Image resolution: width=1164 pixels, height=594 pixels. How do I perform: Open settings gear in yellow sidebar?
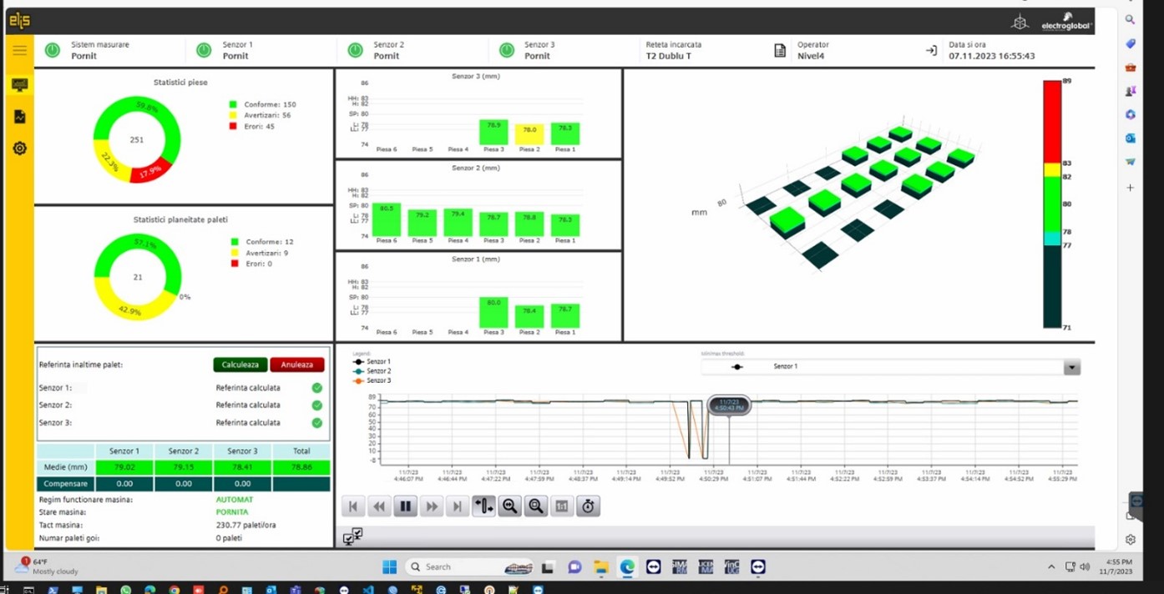[19, 148]
